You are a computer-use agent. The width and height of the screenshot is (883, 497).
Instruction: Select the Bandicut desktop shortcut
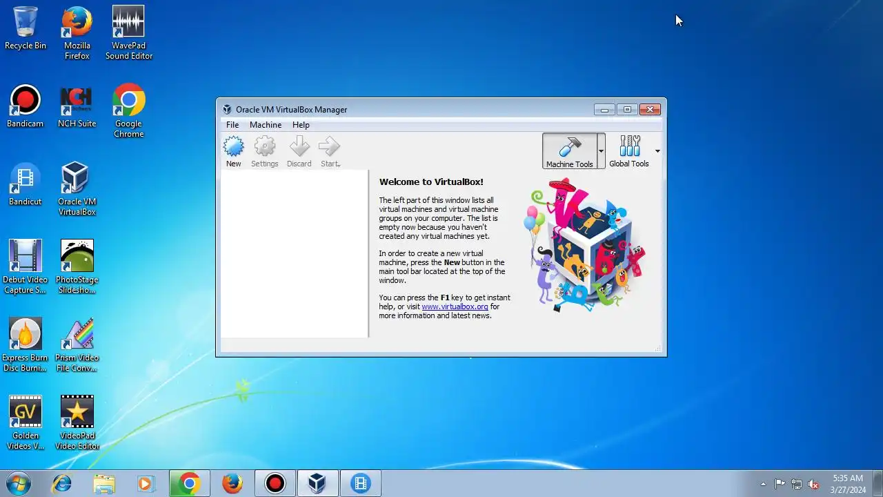[26, 184]
